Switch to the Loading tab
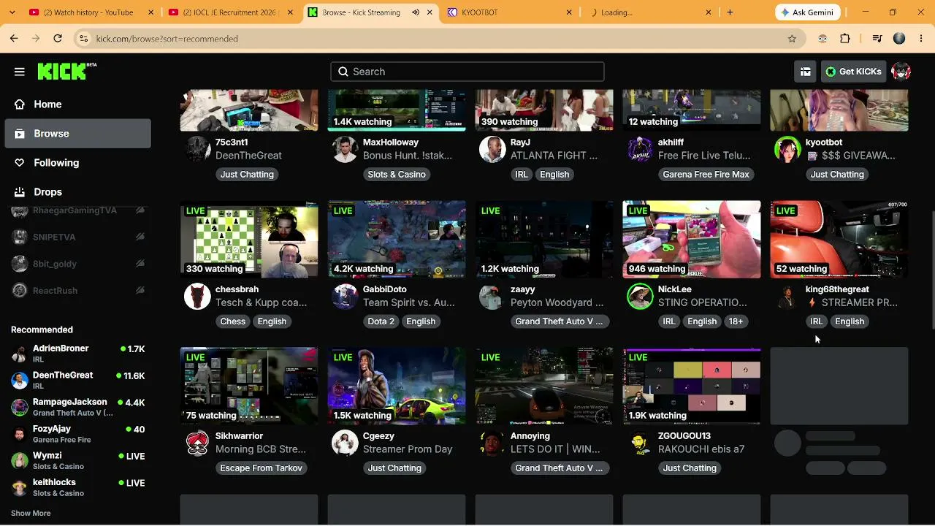Screen dimensions: 935x526 (x=649, y=12)
